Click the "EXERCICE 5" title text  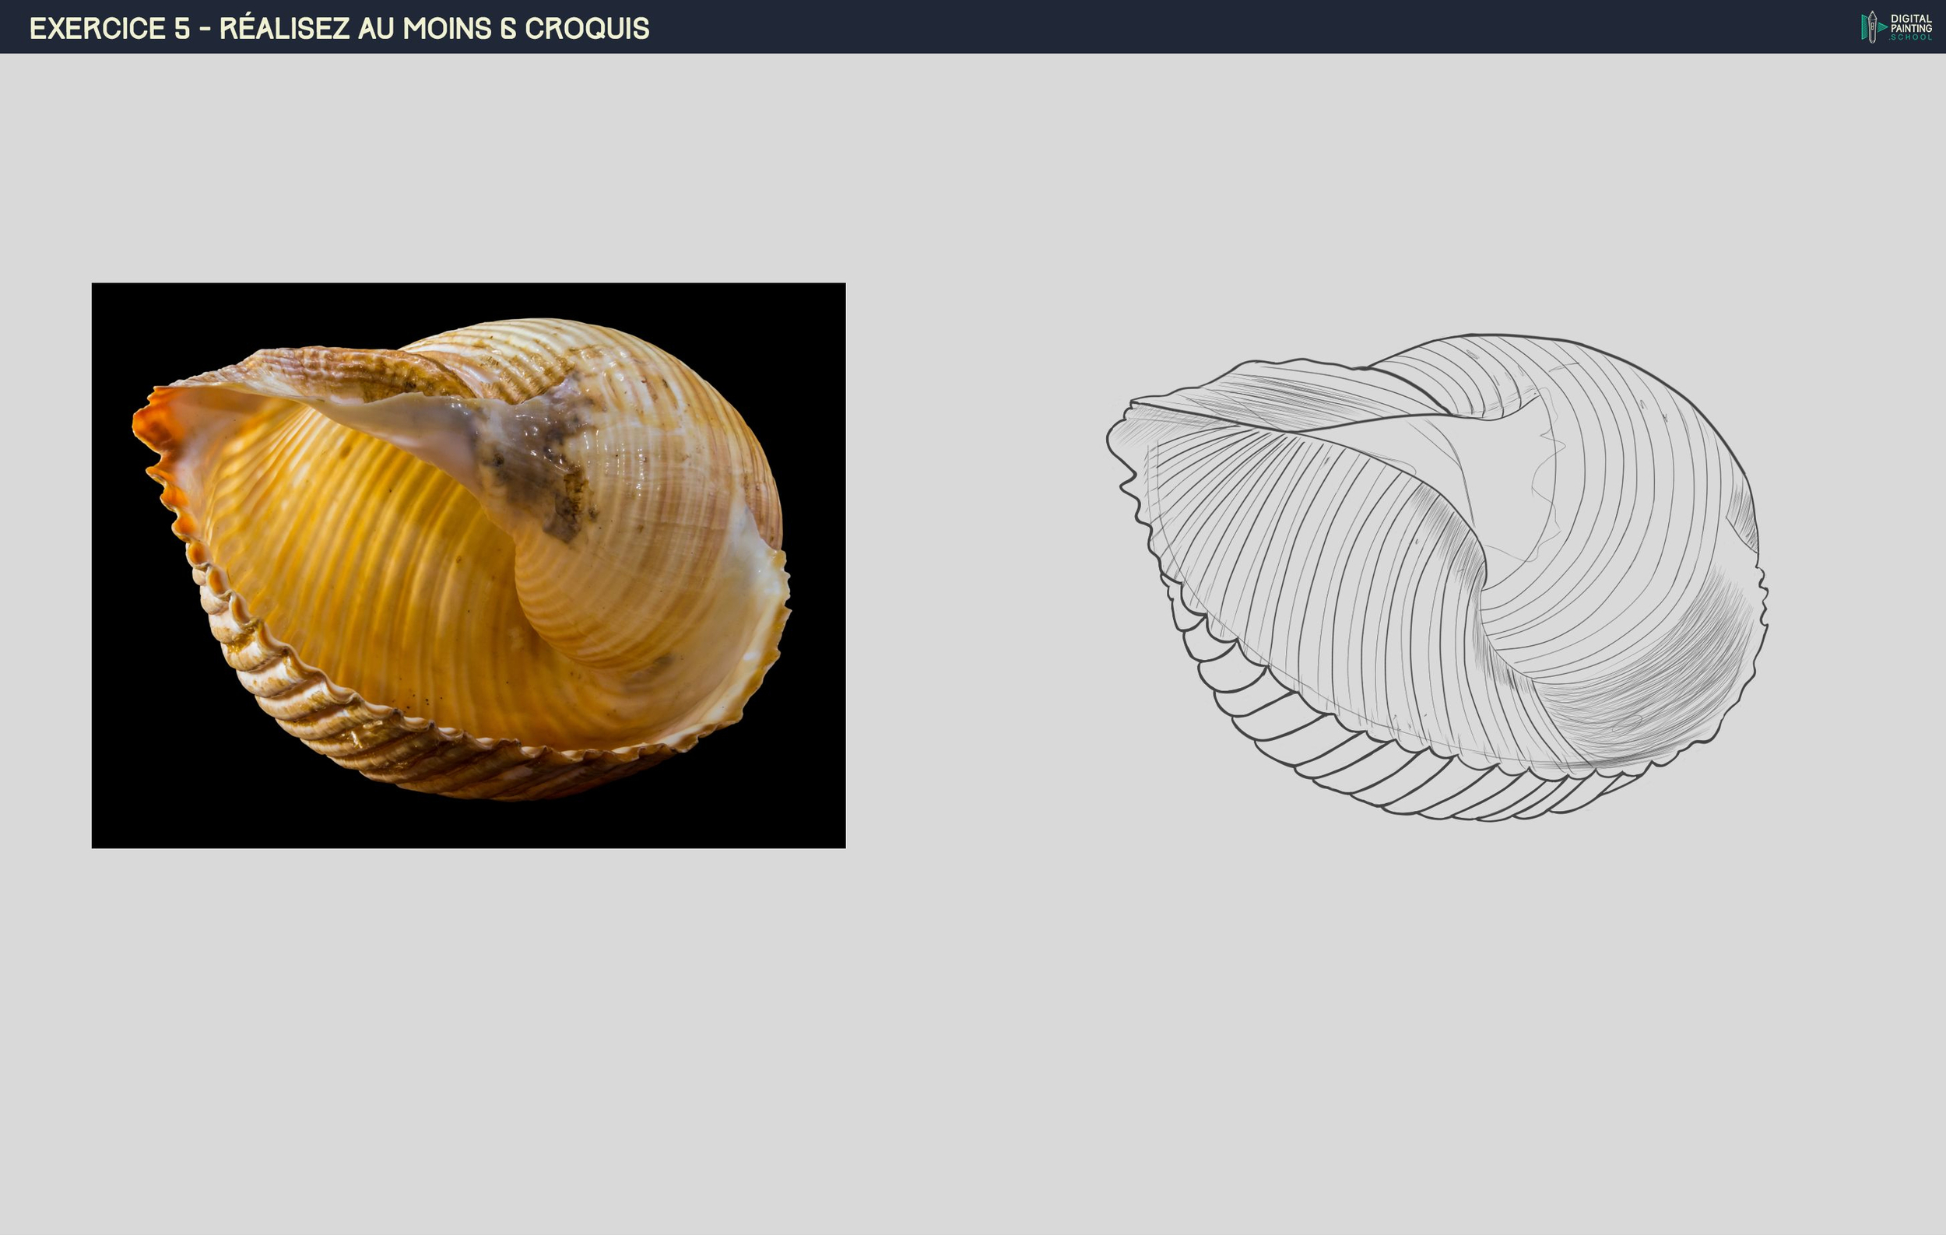(109, 28)
